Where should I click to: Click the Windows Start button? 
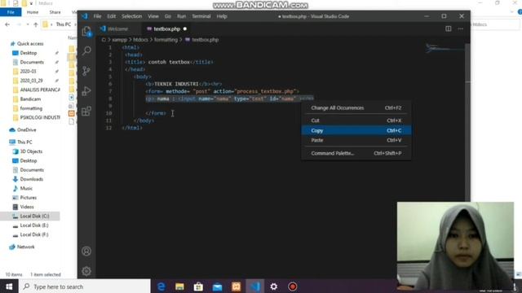(9, 286)
